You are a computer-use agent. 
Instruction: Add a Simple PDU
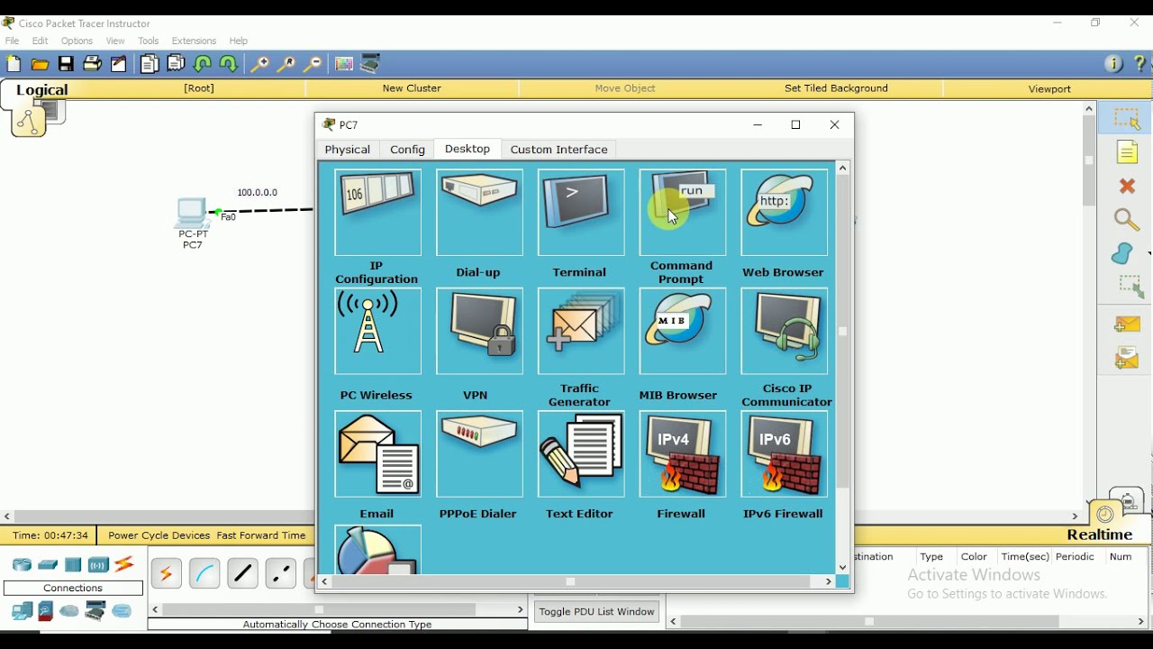(x=1129, y=324)
